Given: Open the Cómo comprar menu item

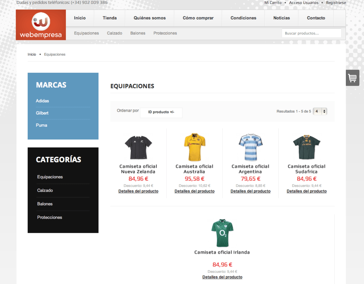Looking at the screenshot, I should click(198, 18).
